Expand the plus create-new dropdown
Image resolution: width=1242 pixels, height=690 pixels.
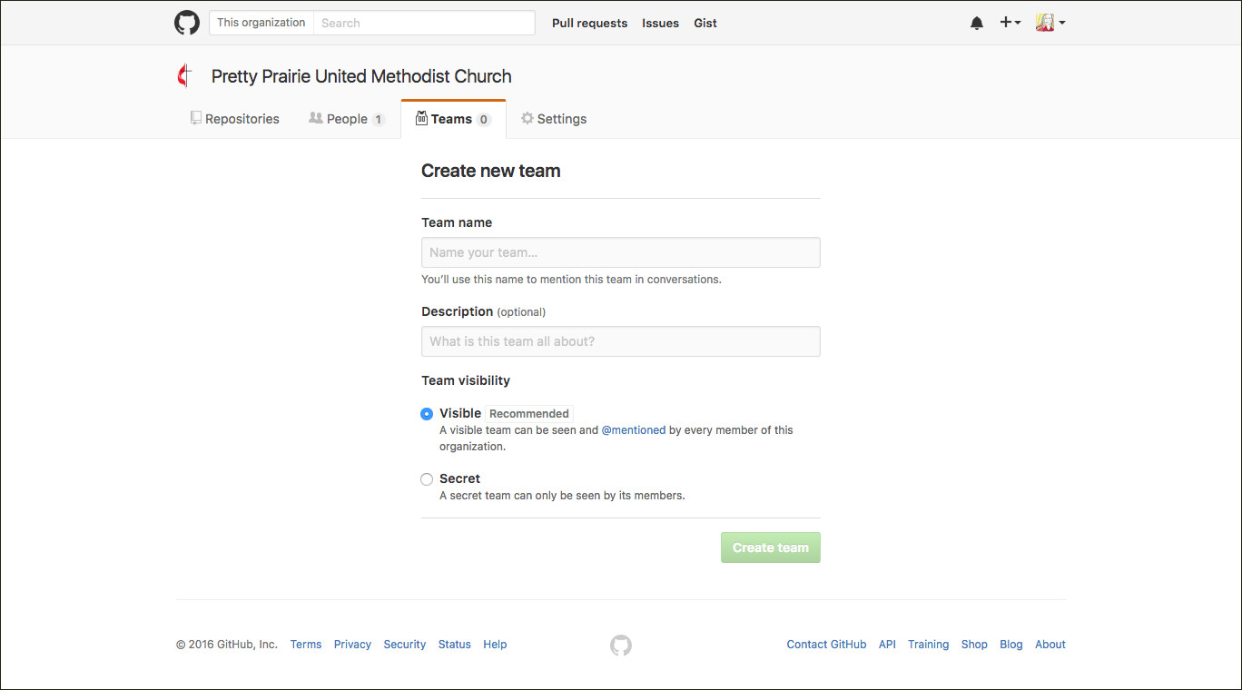pyautogui.click(x=1010, y=23)
